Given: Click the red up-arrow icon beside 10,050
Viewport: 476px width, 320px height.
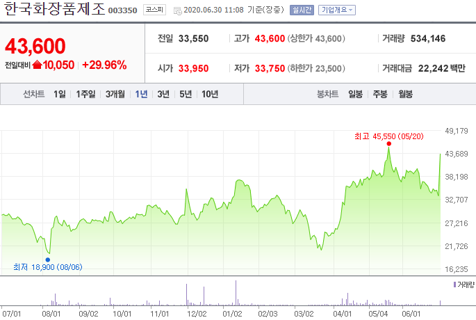Looking at the screenshot, I should (37, 65).
